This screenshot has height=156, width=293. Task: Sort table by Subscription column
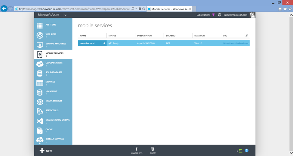(x=144, y=36)
